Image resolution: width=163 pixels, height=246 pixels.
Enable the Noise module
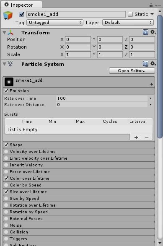pos(6,225)
